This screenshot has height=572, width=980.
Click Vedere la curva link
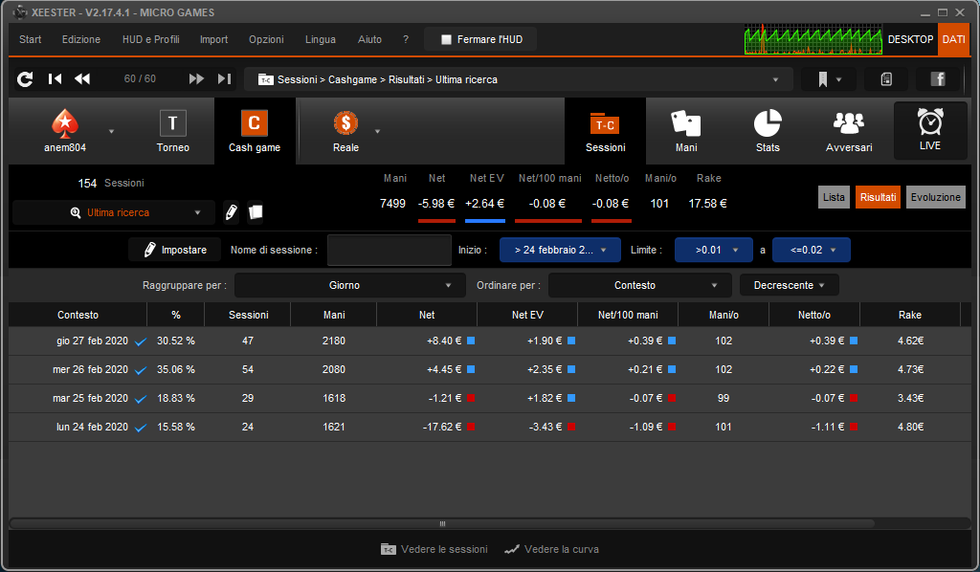(x=552, y=549)
